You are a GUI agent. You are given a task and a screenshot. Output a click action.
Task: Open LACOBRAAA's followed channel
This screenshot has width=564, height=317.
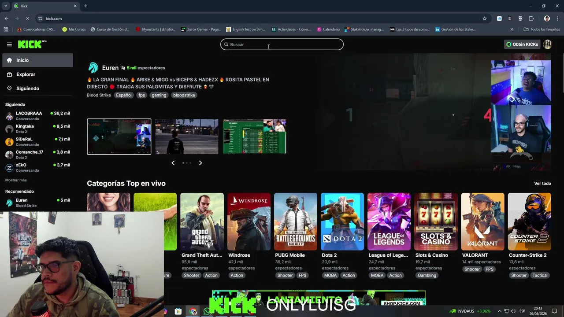tap(37, 116)
